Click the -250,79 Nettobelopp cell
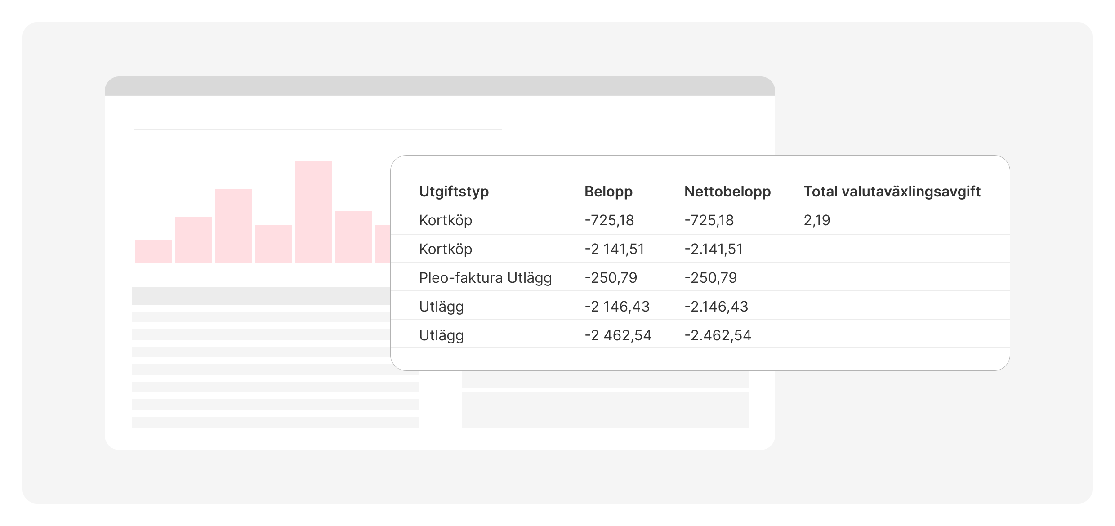 coord(710,278)
